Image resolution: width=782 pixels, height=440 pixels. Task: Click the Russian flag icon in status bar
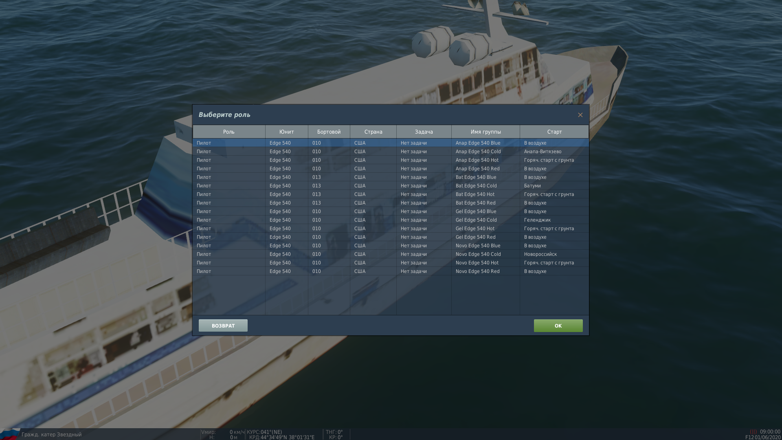10,434
